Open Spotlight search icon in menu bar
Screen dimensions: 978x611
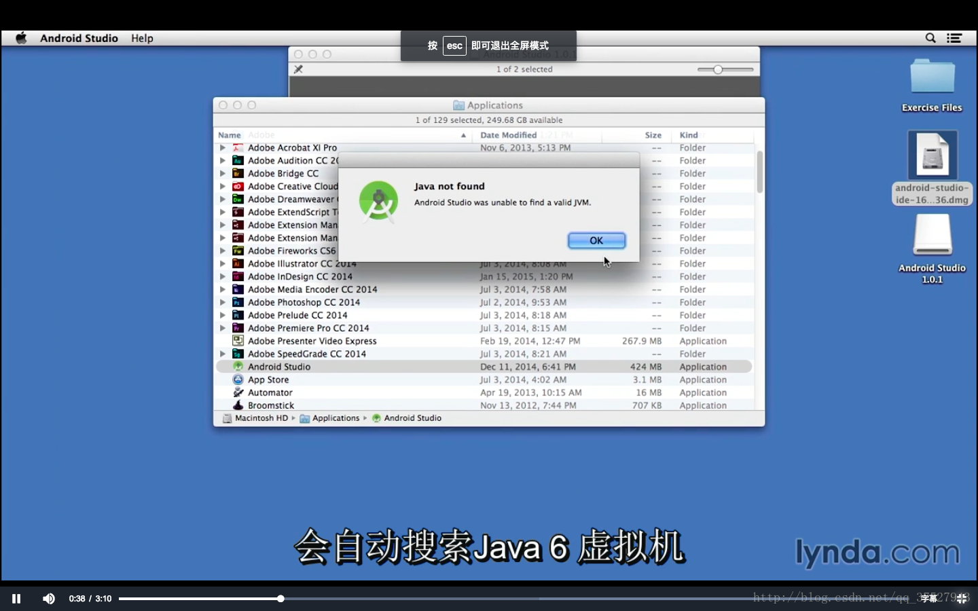pos(930,38)
